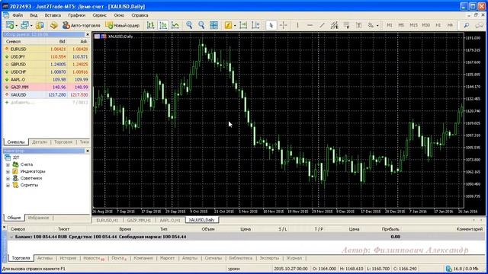Open dropdown arrow next to new chart icon
Image resolution: width=488 pixels, height=274 pixels.
(x=16, y=25)
